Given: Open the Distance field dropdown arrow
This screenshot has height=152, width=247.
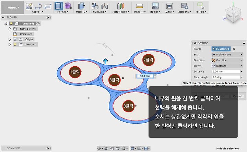Looking at the screenshot, I should click(242, 71).
